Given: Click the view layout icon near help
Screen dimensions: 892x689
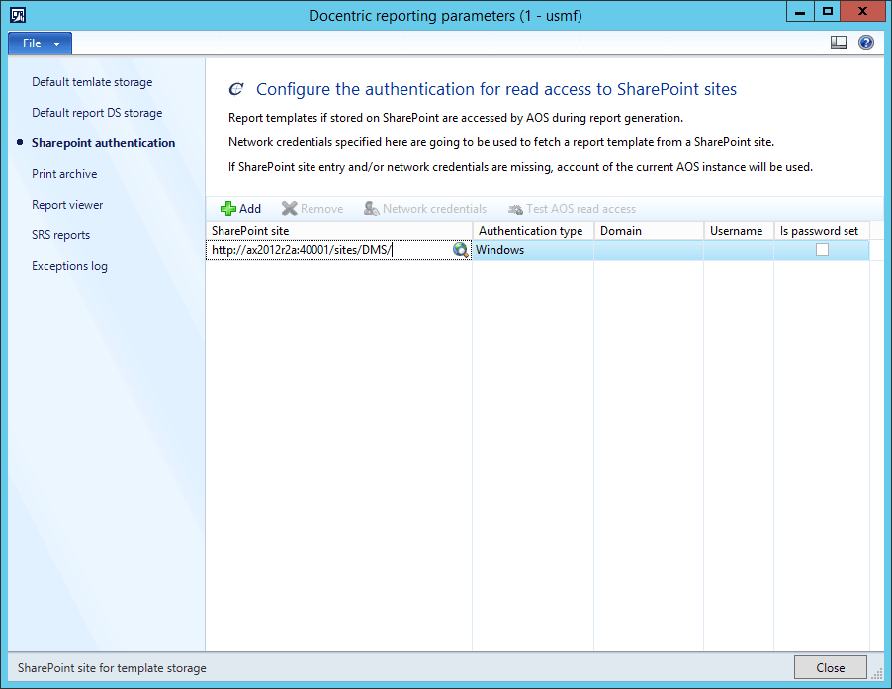Looking at the screenshot, I should tap(838, 43).
